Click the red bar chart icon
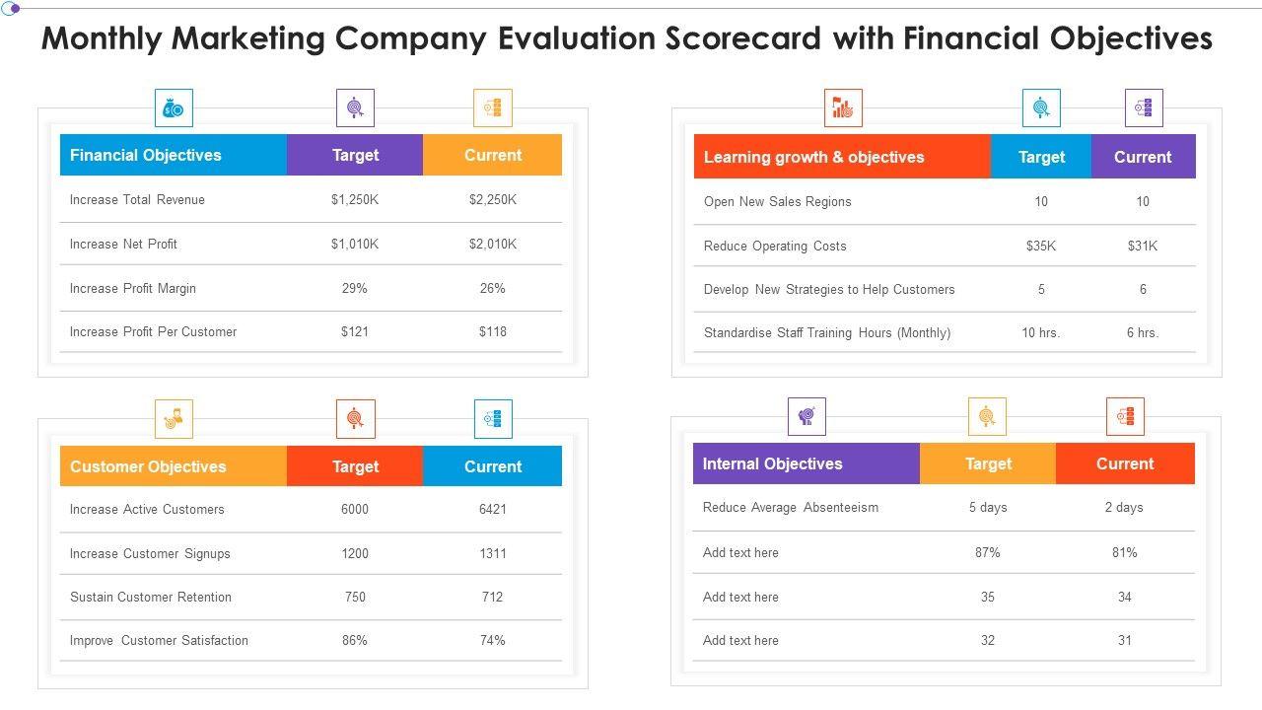The width and height of the screenshot is (1262, 710). (x=843, y=108)
